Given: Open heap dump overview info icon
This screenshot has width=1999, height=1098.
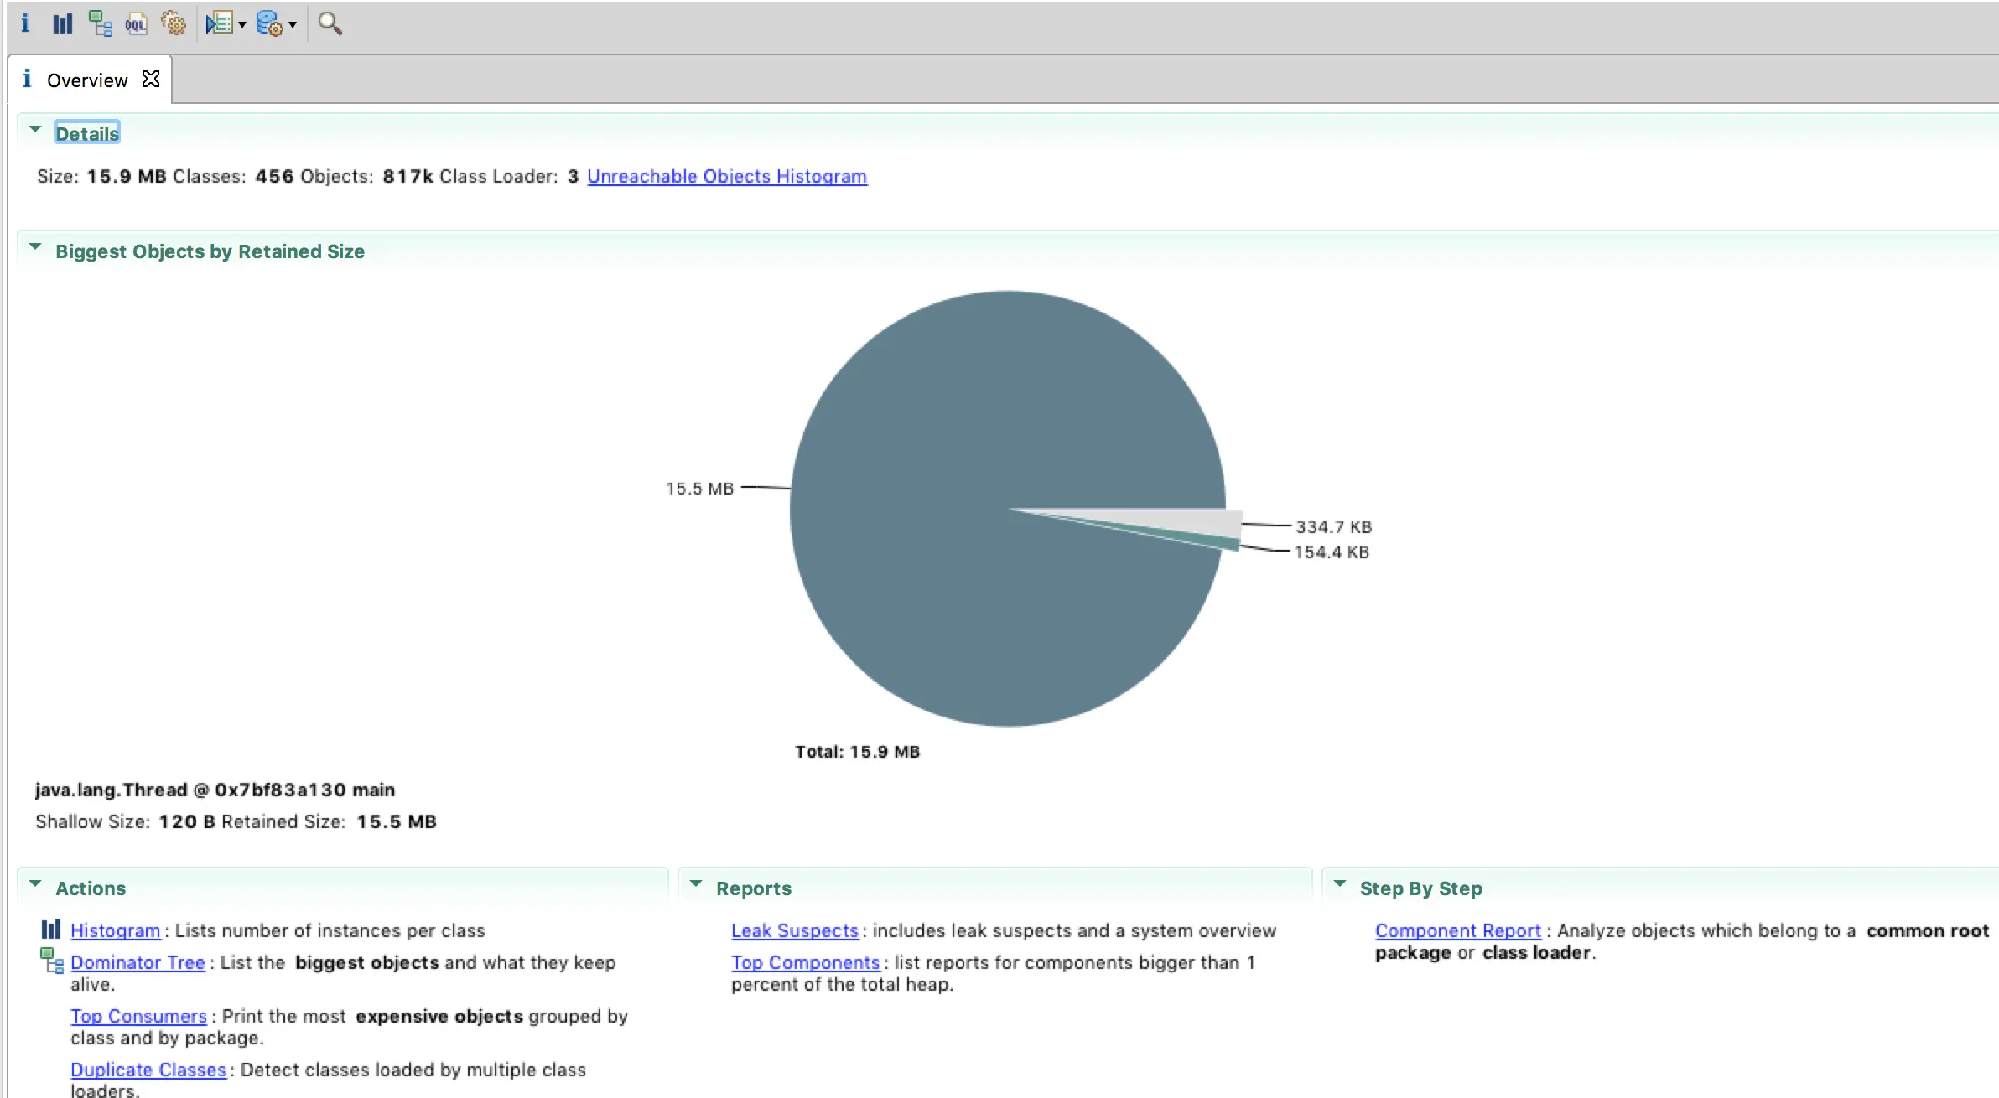Looking at the screenshot, I should (25, 23).
